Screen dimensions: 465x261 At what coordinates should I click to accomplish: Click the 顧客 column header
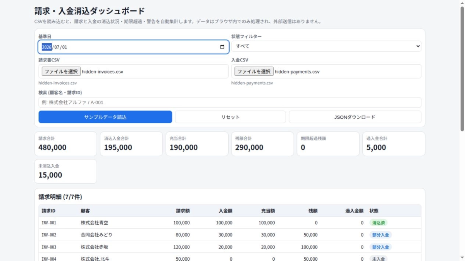(x=85, y=211)
